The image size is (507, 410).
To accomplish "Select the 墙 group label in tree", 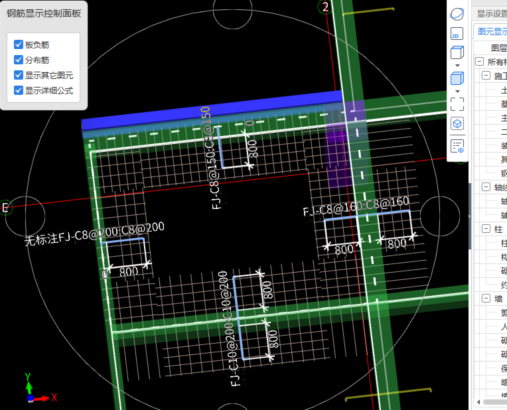I will 498,299.
